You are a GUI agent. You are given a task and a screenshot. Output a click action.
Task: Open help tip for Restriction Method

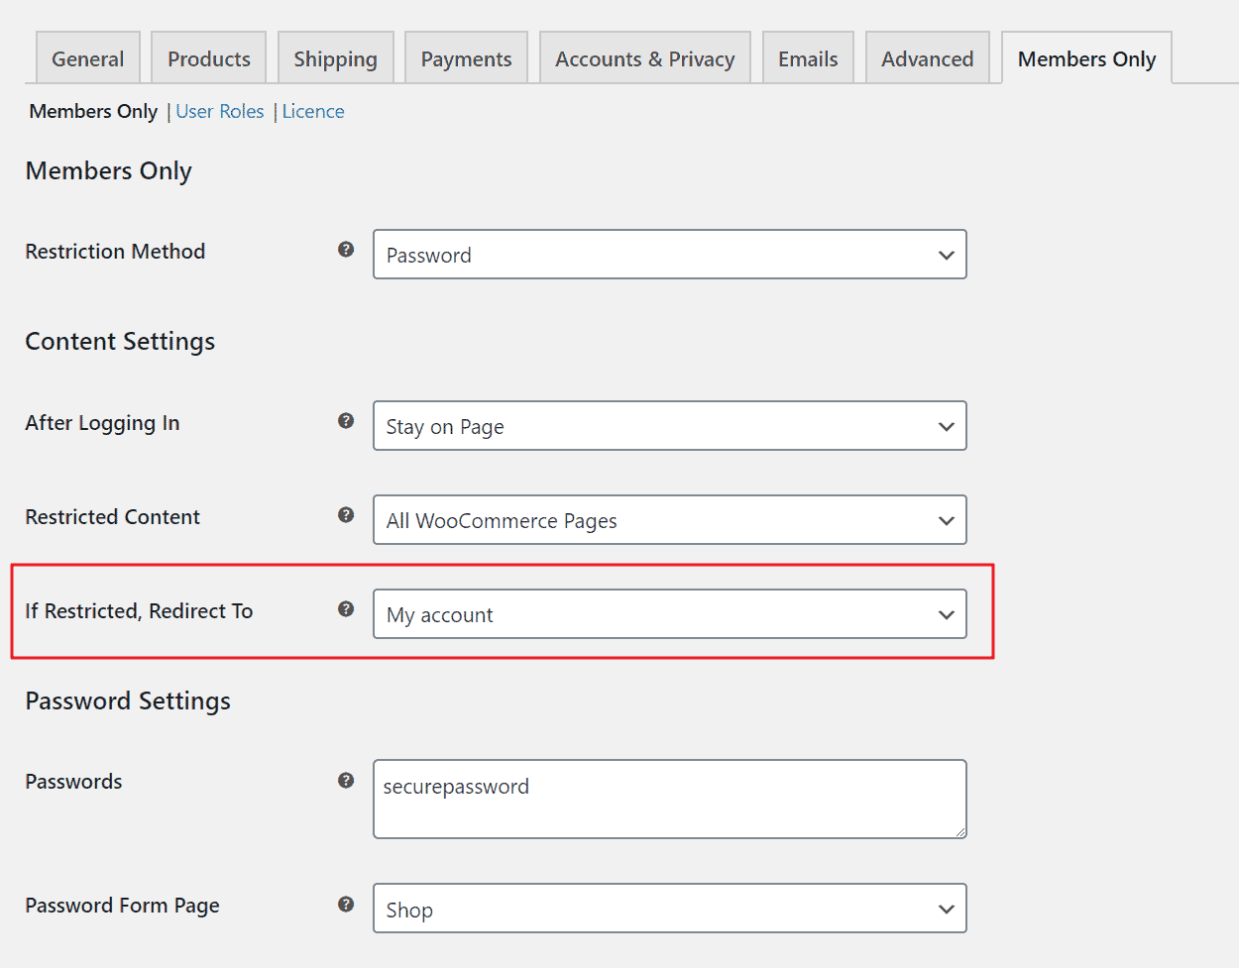click(x=346, y=250)
